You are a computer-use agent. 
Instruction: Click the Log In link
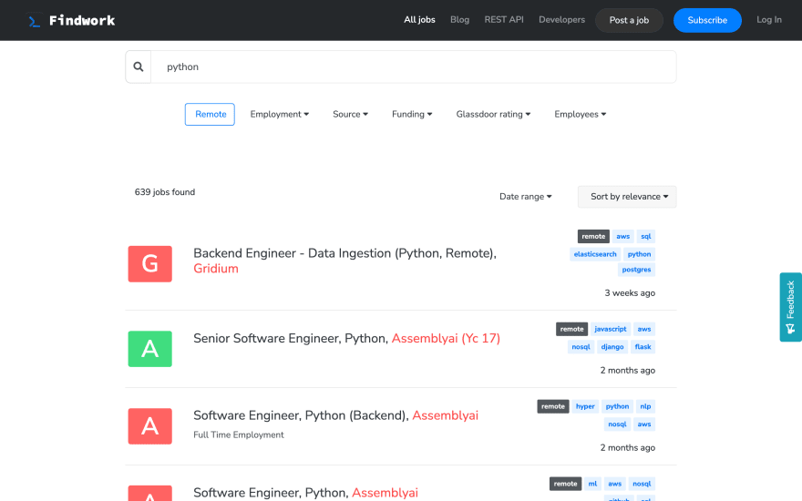point(769,19)
